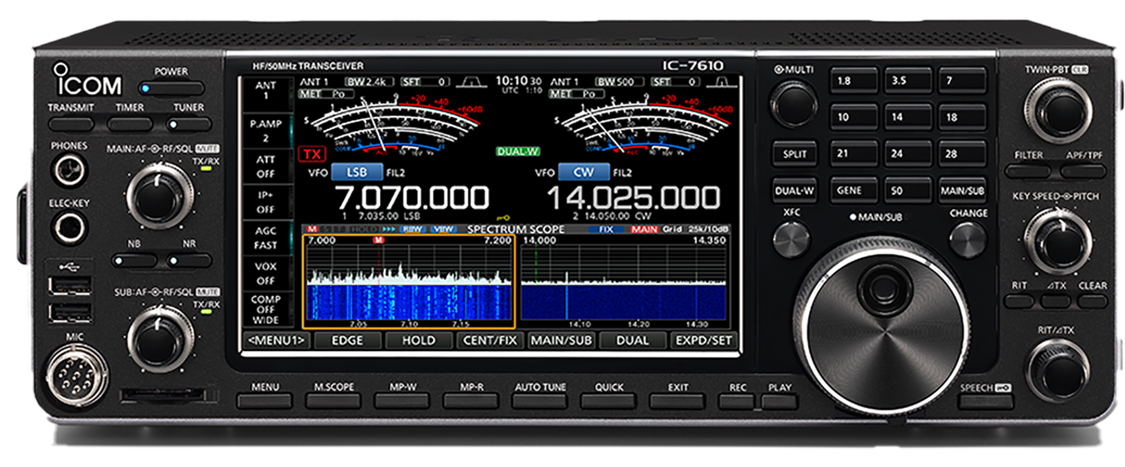Toggle the RIT button
This screenshot has width=1125, height=467.
pos(1019,300)
